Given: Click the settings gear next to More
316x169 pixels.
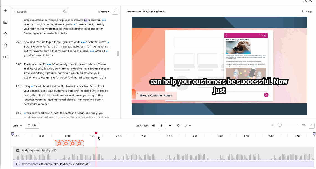Looking at the screenshot, I should (98, 12).
